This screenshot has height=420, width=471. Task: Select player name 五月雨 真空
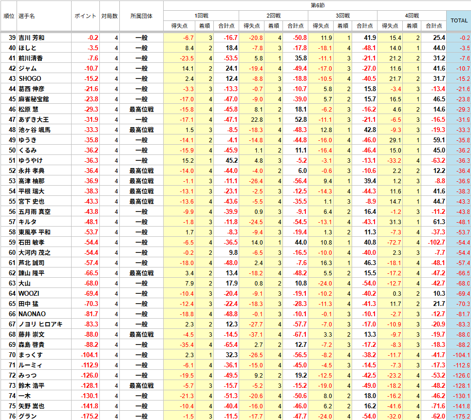(x=35, y=212)
